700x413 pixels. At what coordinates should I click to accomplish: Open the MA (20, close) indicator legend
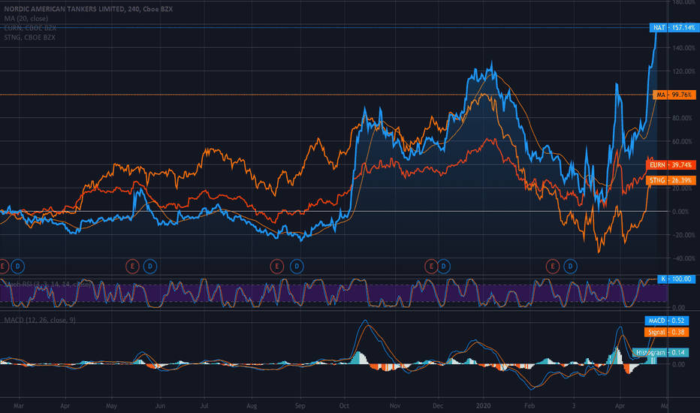(26, 18)
